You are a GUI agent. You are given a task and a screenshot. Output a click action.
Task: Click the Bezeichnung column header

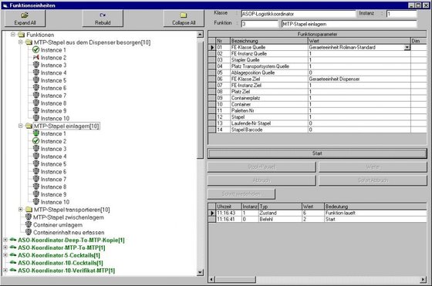click(269, 41)
